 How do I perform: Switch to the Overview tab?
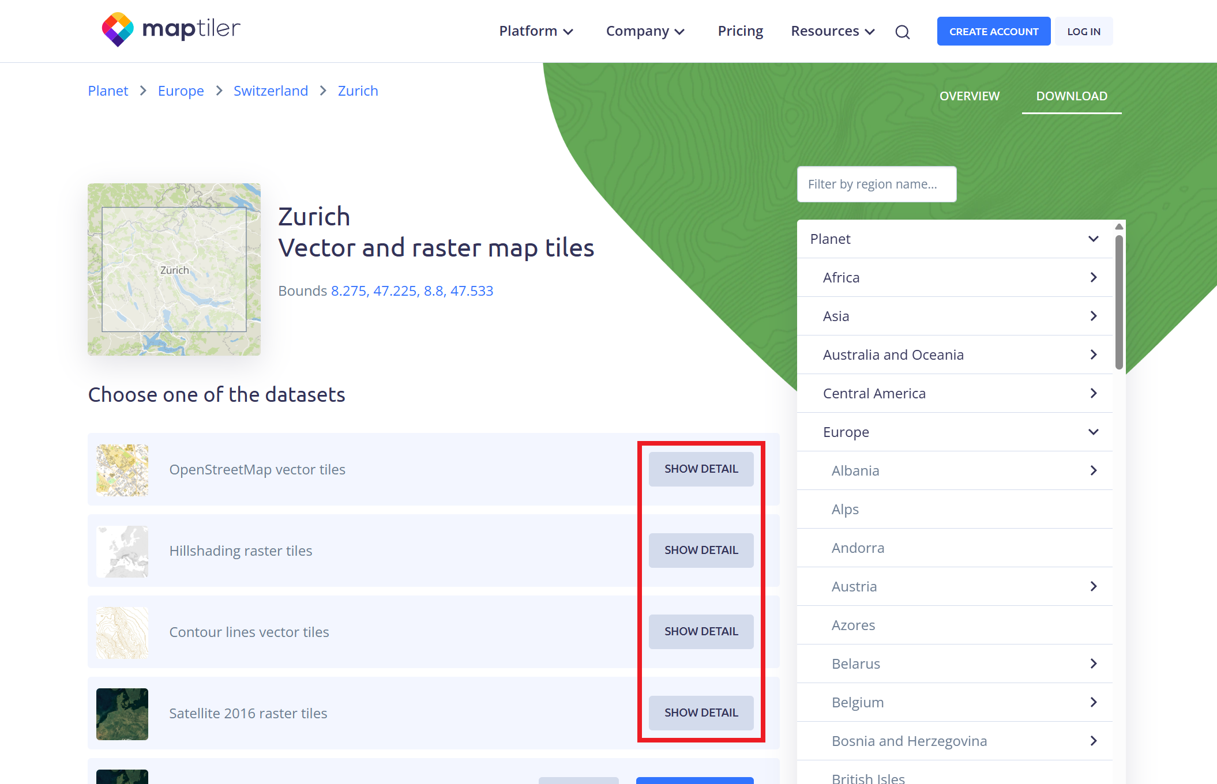(x=969, y=96)
